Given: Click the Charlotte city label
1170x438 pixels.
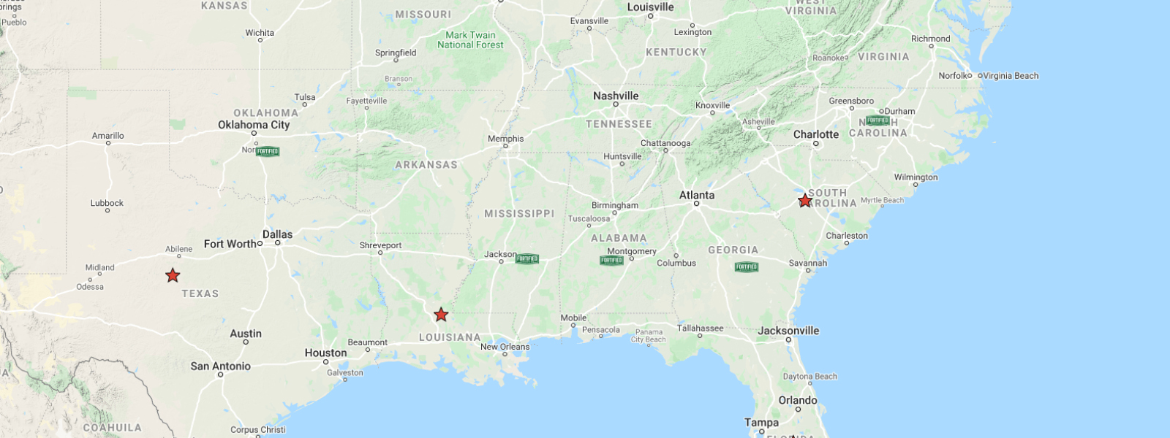Looking at the screenshot, I should [x=816, y=134].
